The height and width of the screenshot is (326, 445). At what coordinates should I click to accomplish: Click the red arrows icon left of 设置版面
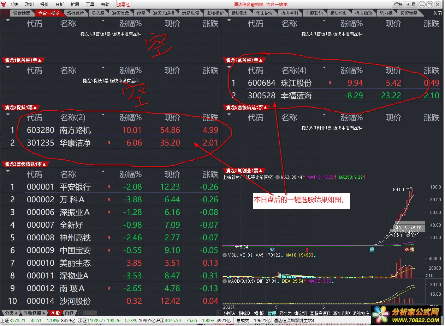point(5,13)
